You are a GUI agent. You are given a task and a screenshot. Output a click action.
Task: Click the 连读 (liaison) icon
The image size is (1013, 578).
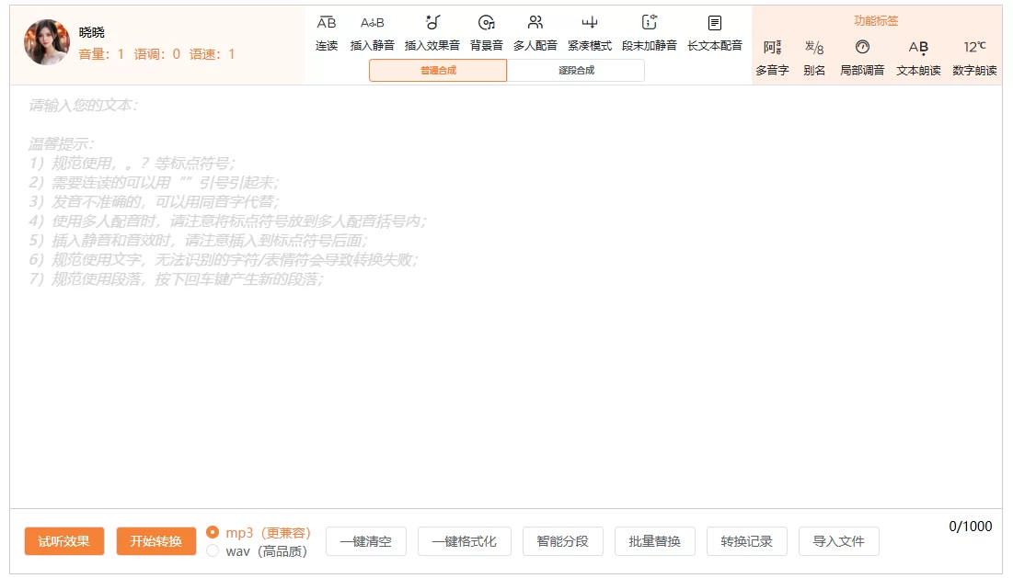click(327, 23)
